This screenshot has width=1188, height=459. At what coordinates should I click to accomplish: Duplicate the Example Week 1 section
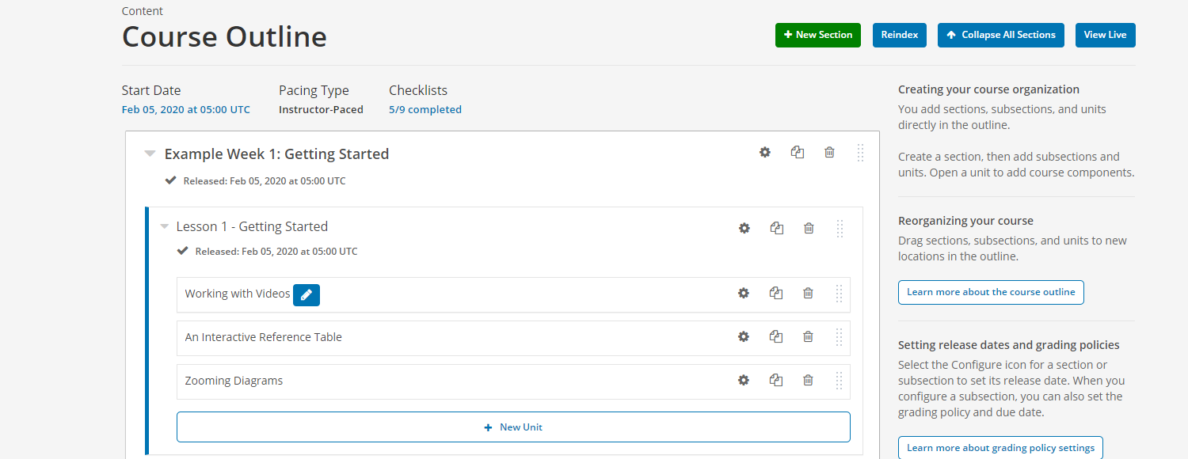(x=798, y=152)
